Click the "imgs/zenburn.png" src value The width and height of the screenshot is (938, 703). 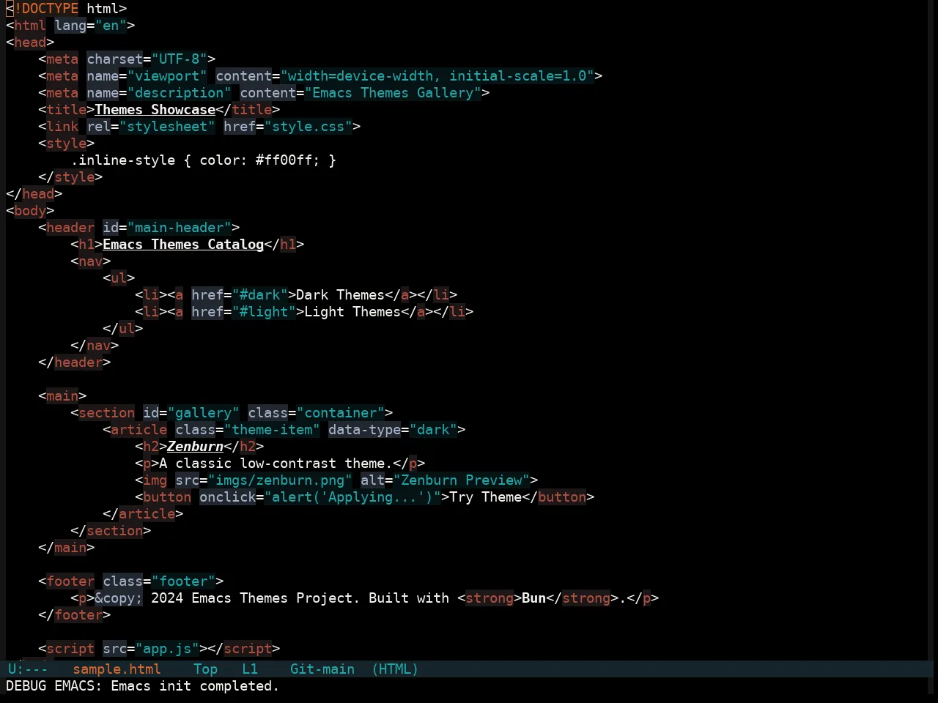pos(280,480)
